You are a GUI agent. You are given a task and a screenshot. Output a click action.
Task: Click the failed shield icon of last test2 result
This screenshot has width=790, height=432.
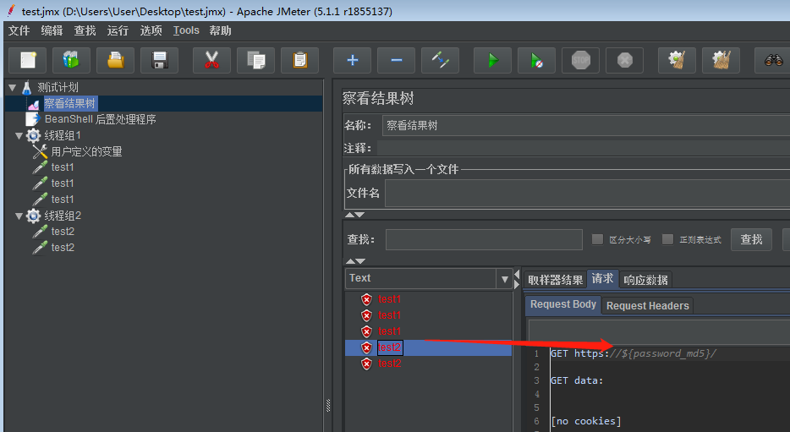tap(366, 364)
